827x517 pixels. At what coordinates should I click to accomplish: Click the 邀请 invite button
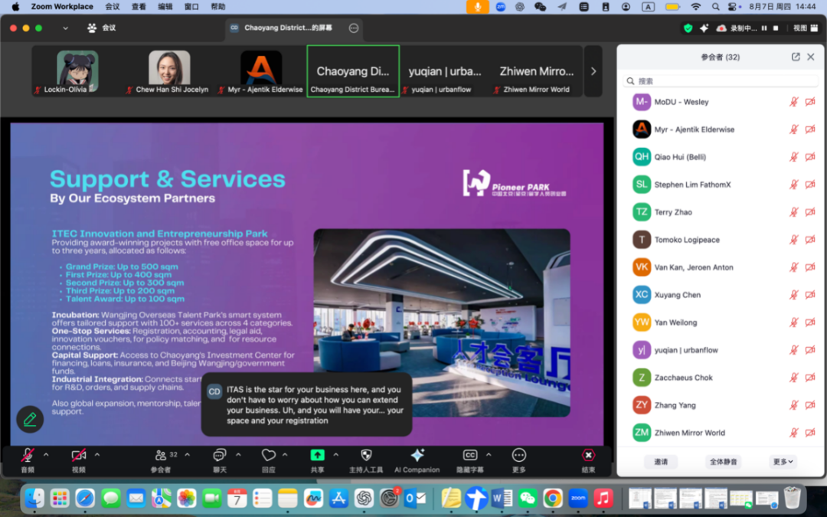click(661, 462)
